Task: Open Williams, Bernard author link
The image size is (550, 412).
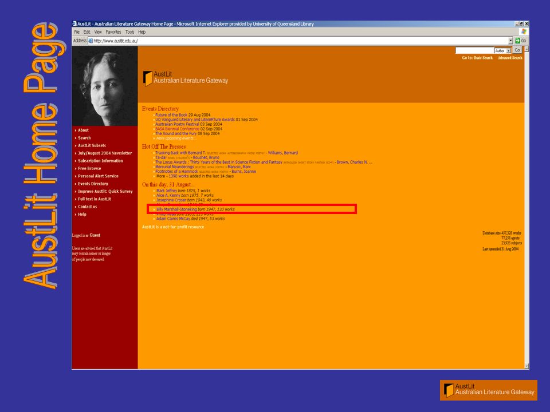Action: (x=282, y=153)
